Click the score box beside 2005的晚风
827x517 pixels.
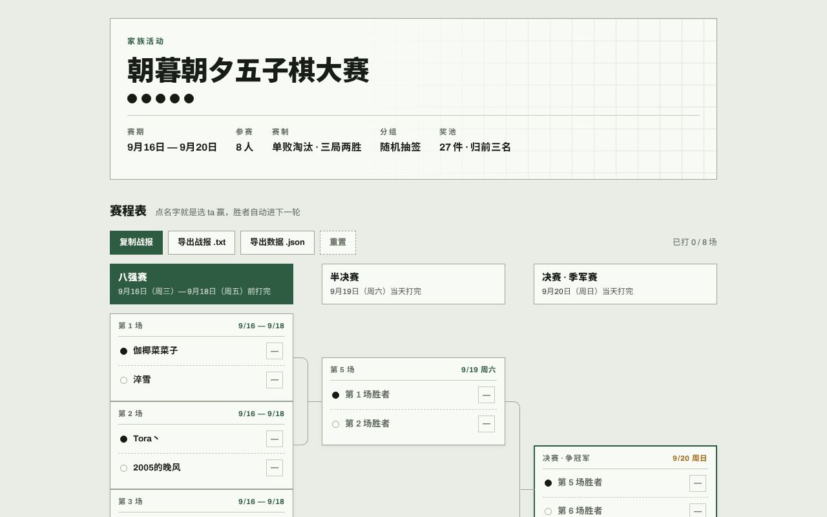[x=275, y=468]
